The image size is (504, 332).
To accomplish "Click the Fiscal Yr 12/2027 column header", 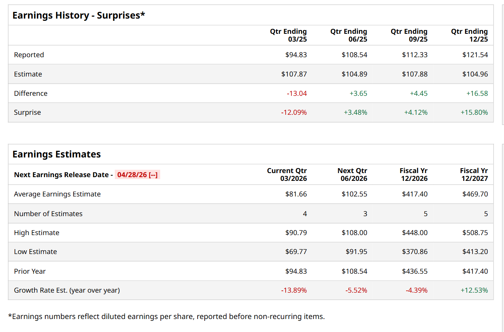I will pyautogui.click(x=474, y=175).
